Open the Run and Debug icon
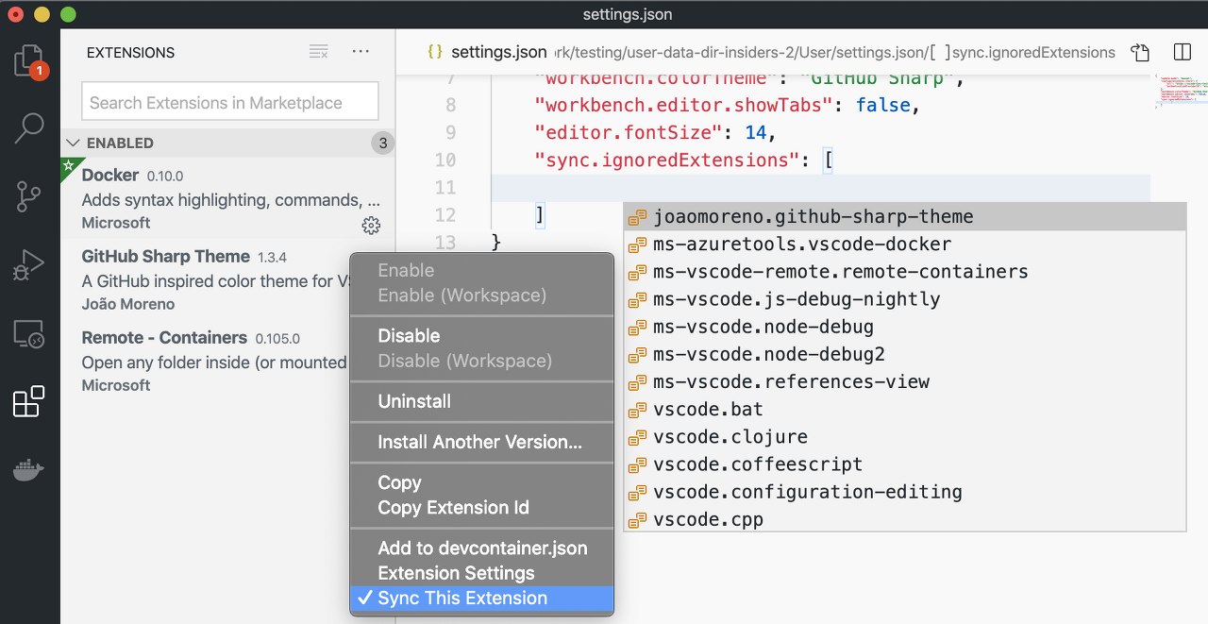This screenshot has width=1208, height=624. [29, 265]
